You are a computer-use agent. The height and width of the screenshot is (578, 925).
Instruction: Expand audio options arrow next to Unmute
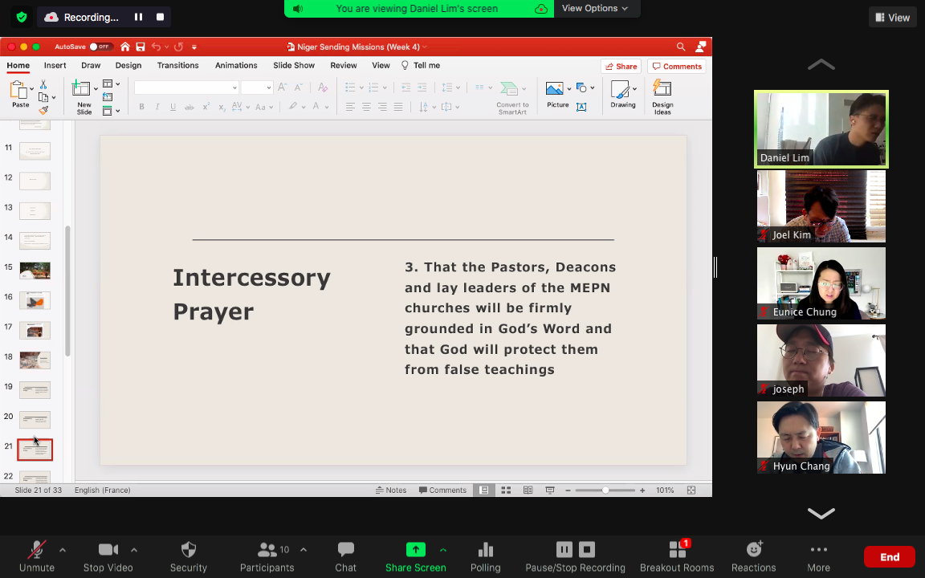[x=63, y=550]
